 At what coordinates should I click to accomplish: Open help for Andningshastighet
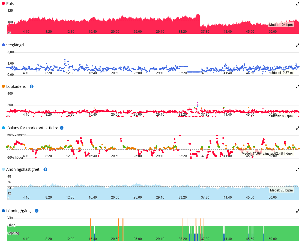(45, 169)
